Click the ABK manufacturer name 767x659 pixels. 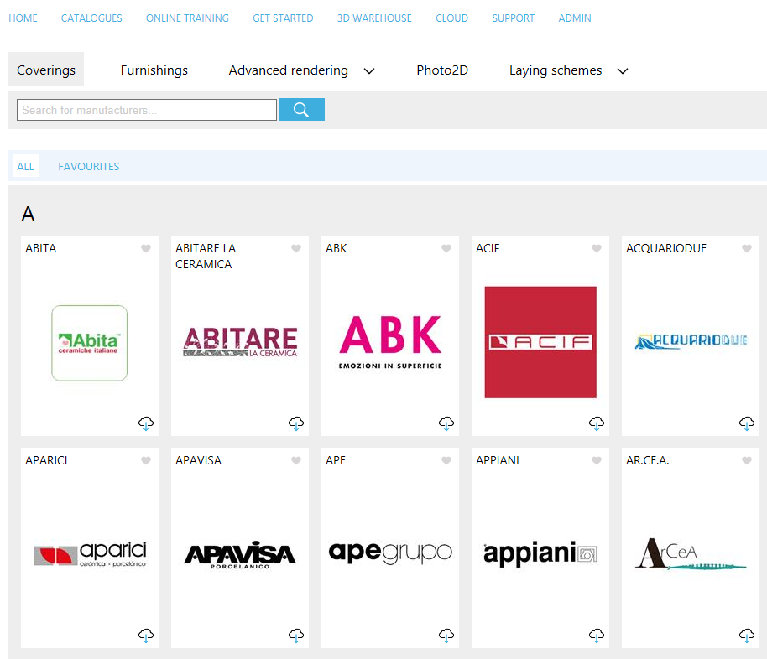(336, 248)
